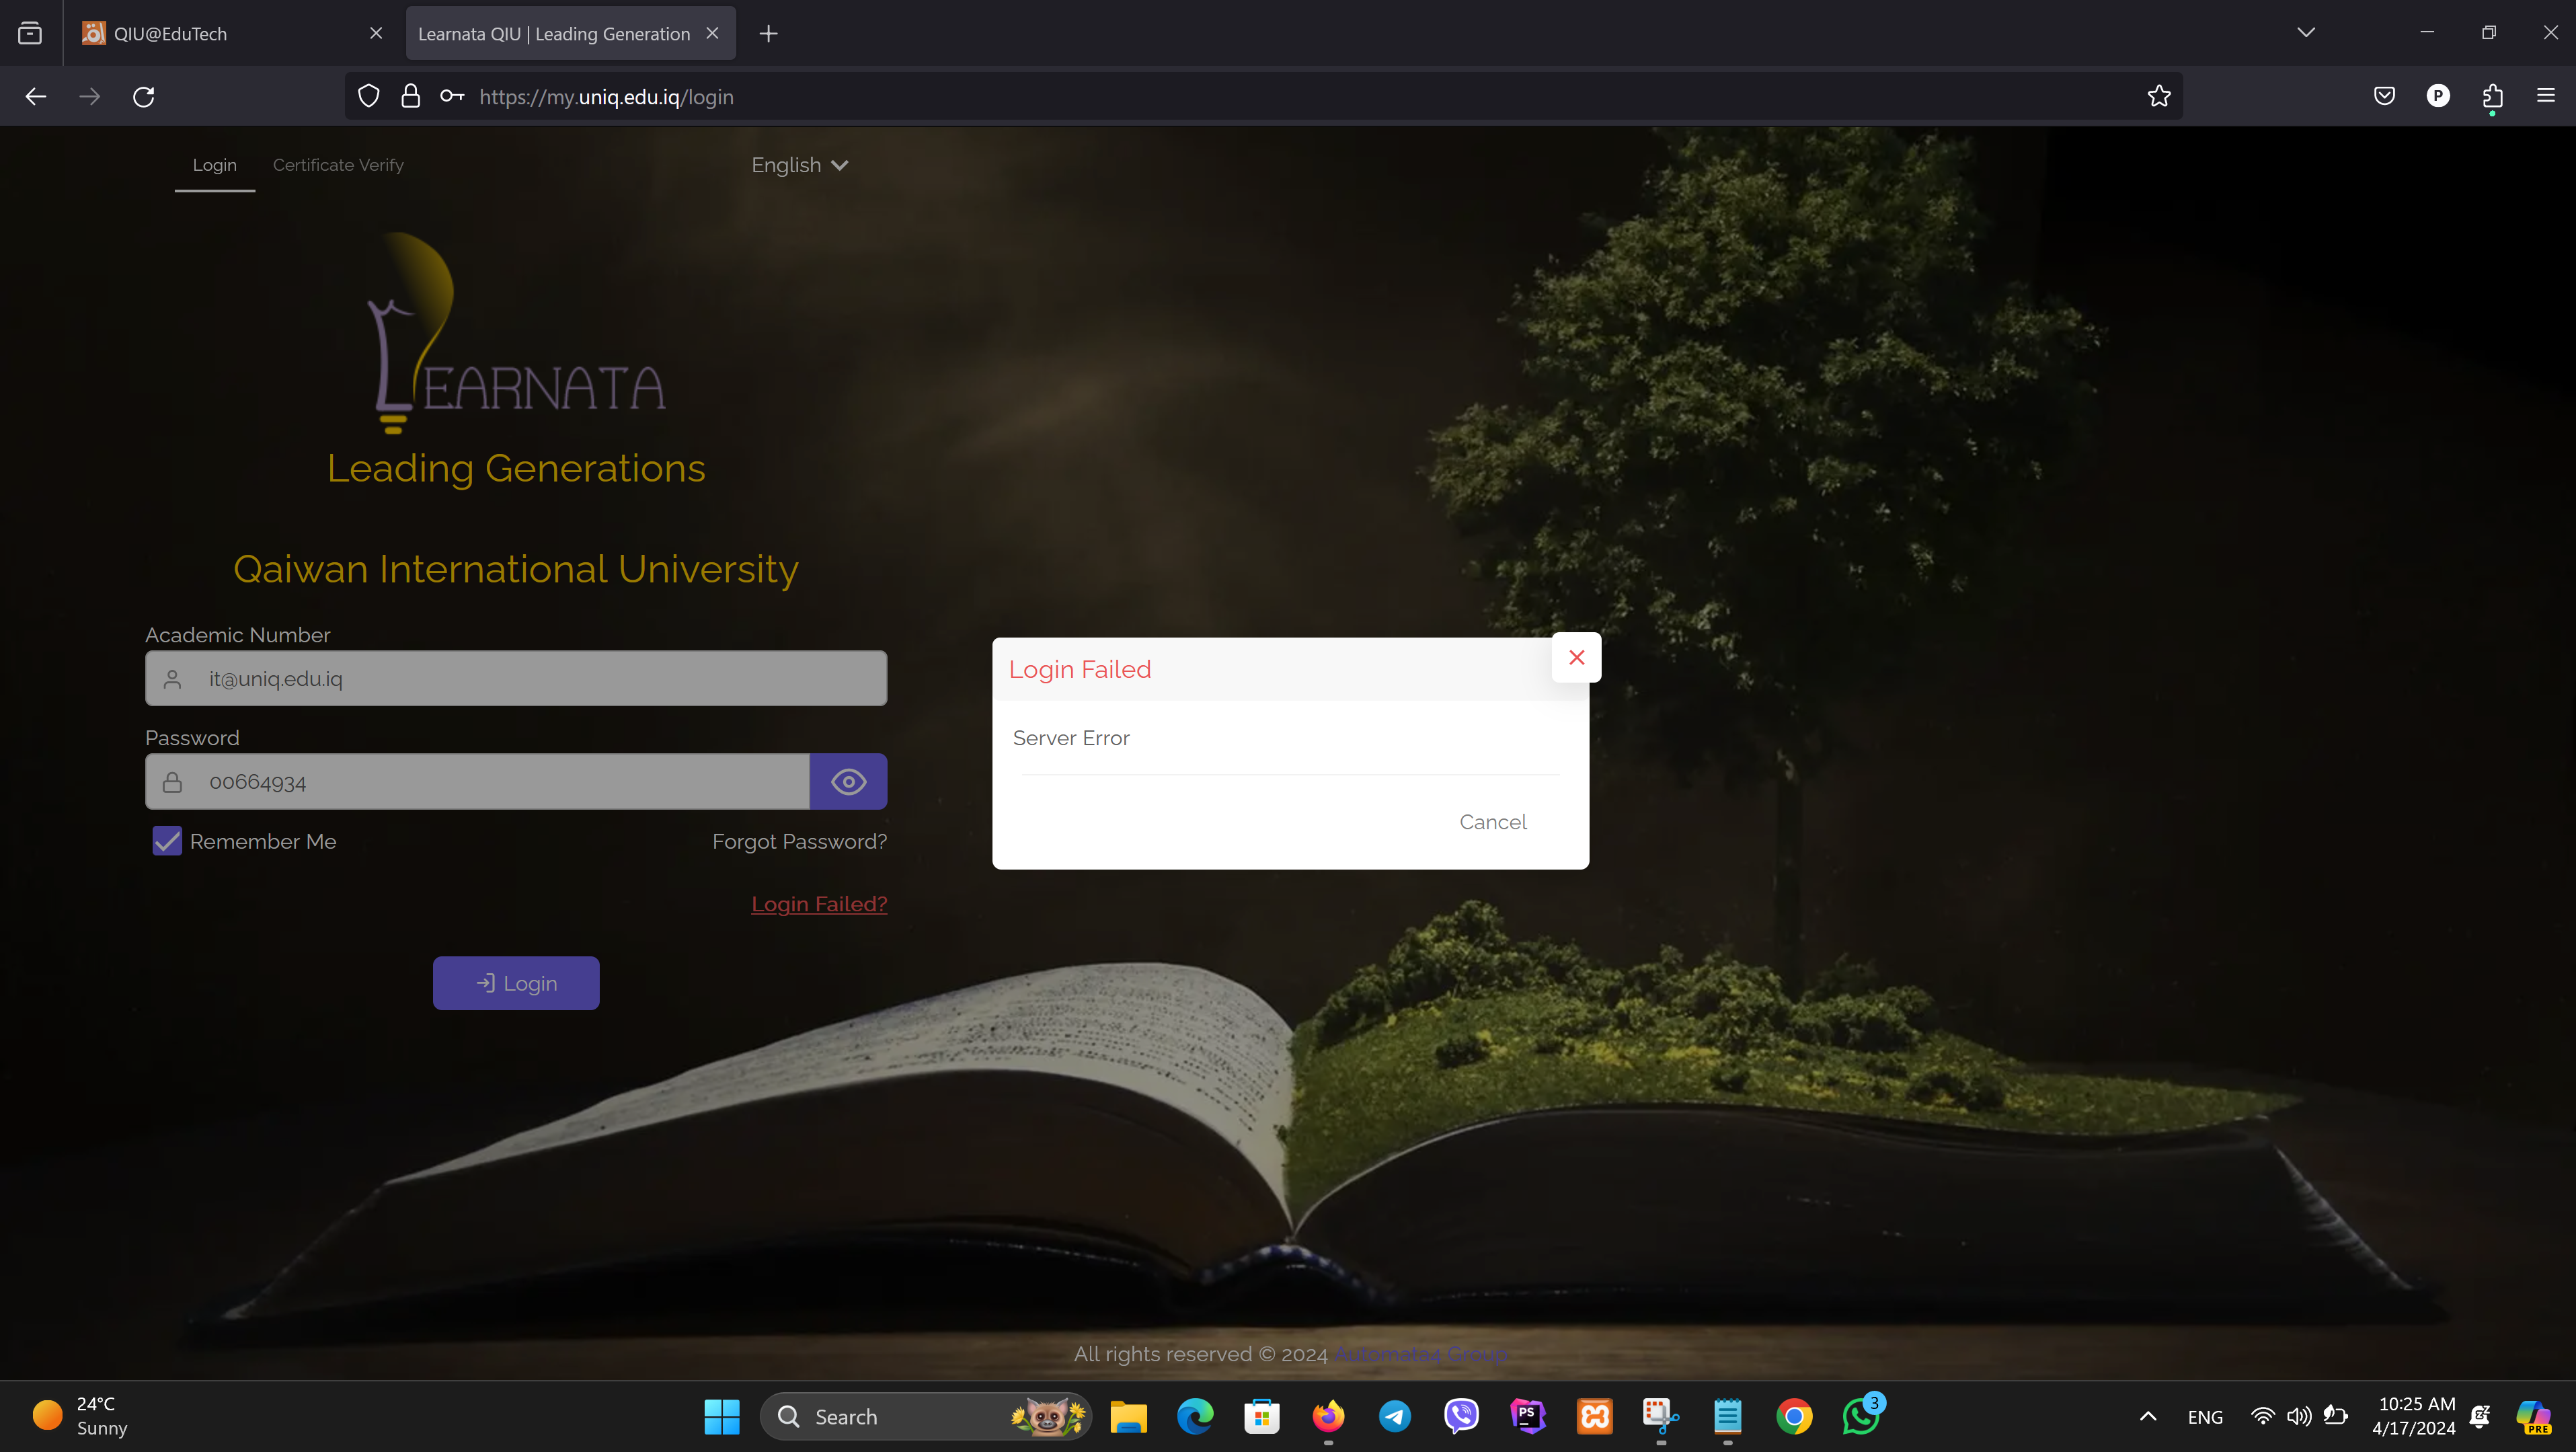This screenshot has width=2576, height=1452.
Task: Click the taskbar Search box
Action: pos(925,1416)
